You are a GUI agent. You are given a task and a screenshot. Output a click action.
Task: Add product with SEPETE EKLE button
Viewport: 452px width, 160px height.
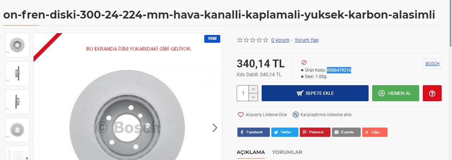click(315, 93)
